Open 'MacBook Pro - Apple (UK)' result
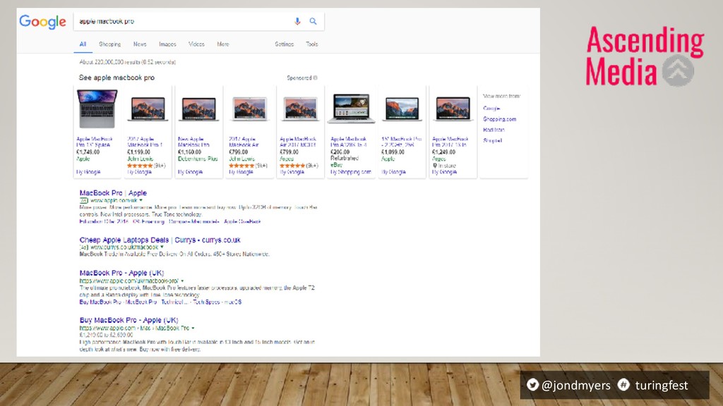The height and width of the screenshot is (406, 723). point(121,273)
